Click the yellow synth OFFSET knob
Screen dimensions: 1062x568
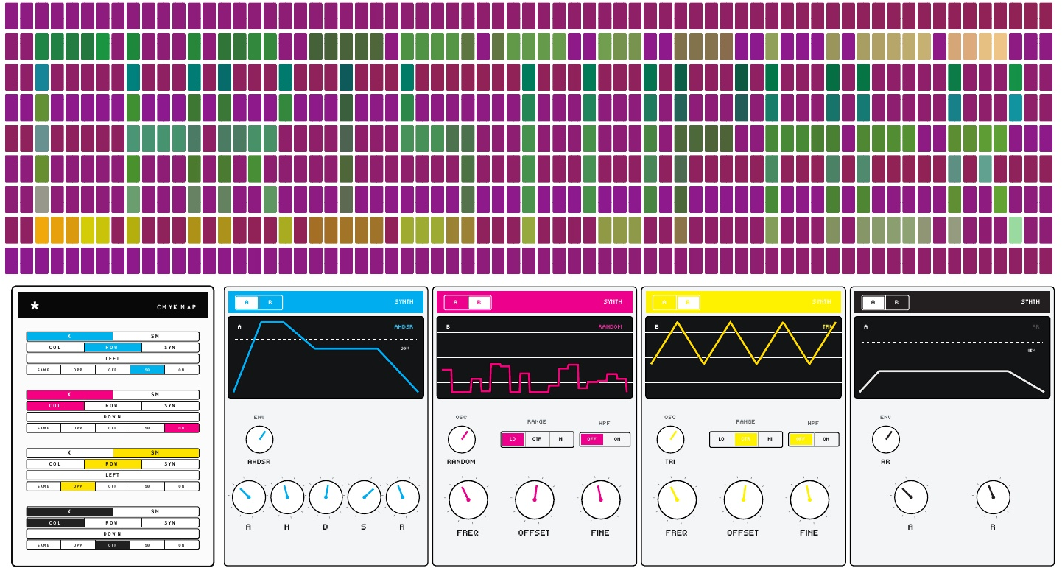pos(744,500)
